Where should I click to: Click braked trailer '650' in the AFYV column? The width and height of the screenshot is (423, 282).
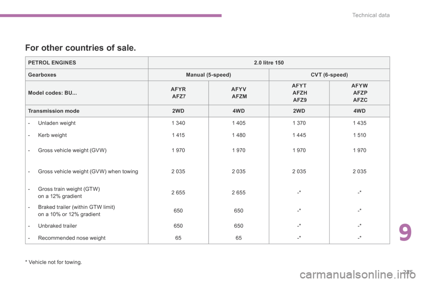coord(239,211)
